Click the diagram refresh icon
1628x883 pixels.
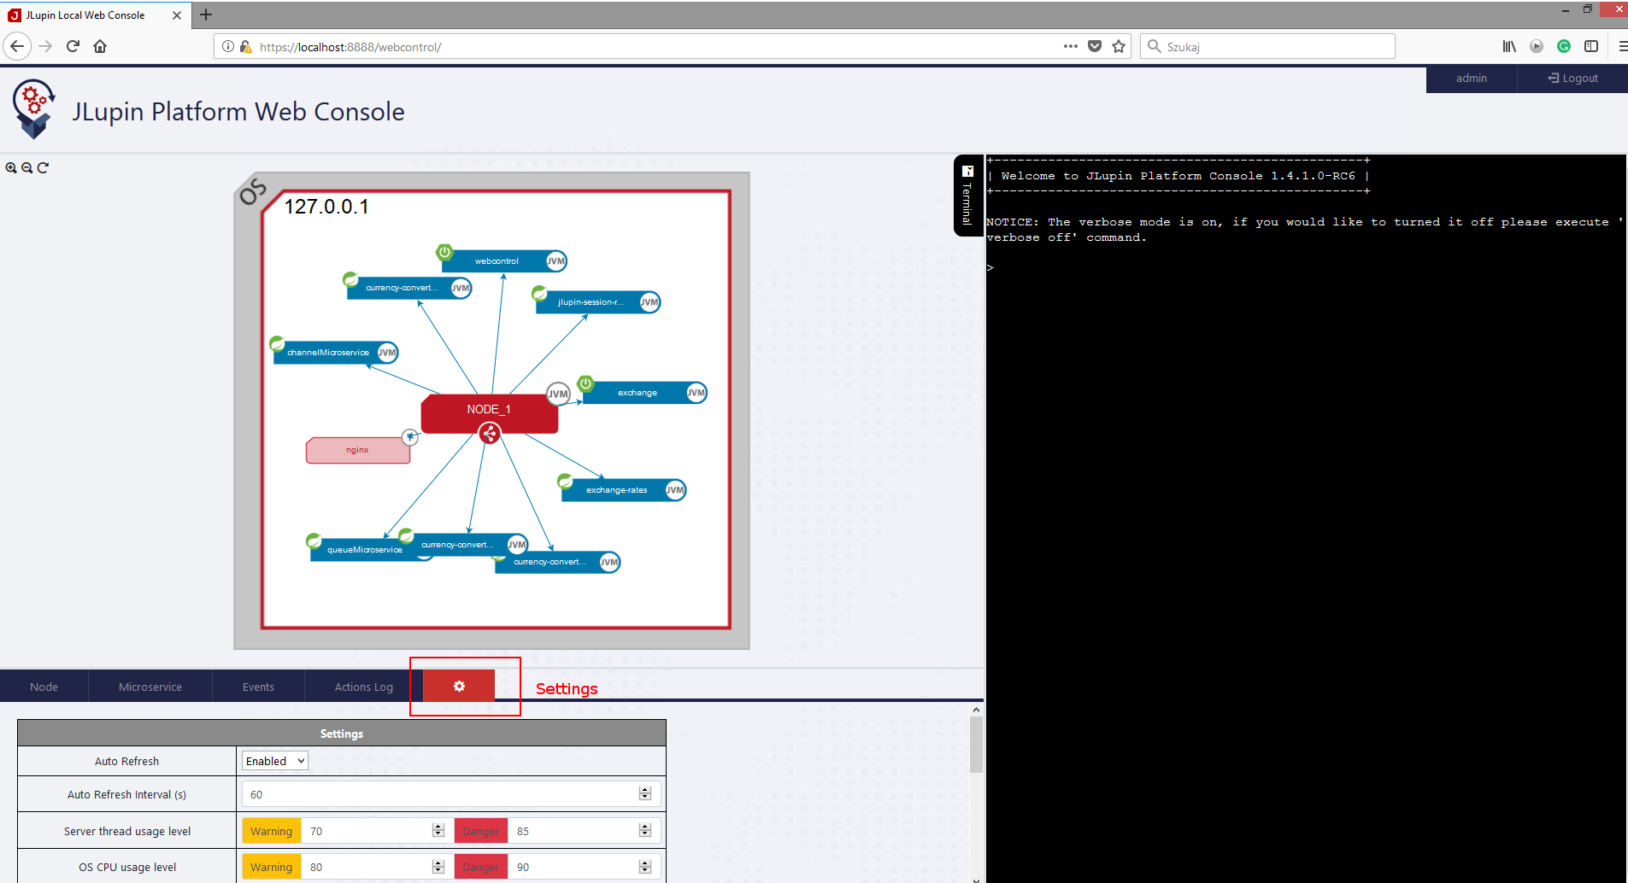tap(44, 168)
